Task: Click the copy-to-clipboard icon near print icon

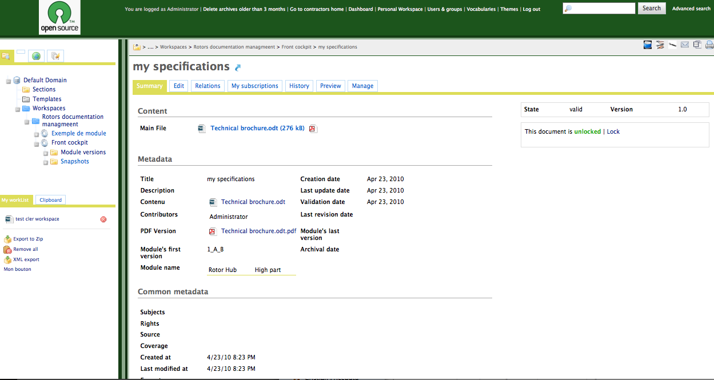Action: pyautogui.click(x=697, y=44)
